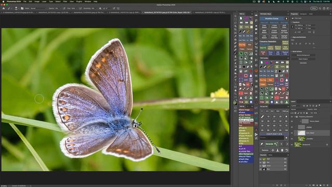Close the Workflow Extras panel with X
332x187 pixels.
coord(287,19)
